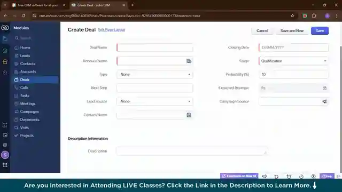
Task: Open the Stage dropdown
Action: pos(293,61)
